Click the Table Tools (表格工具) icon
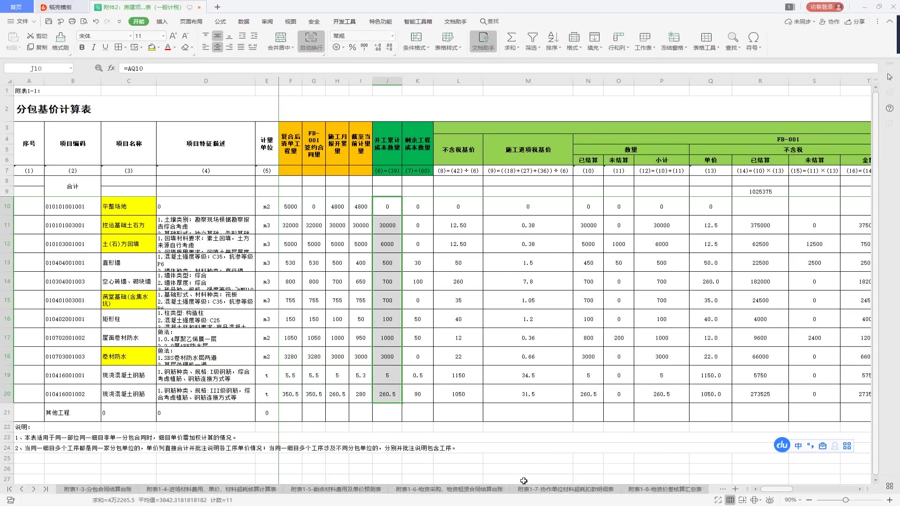Image resolution: width=900 pixels, height=506 pixels. click(x=706, y=37)
